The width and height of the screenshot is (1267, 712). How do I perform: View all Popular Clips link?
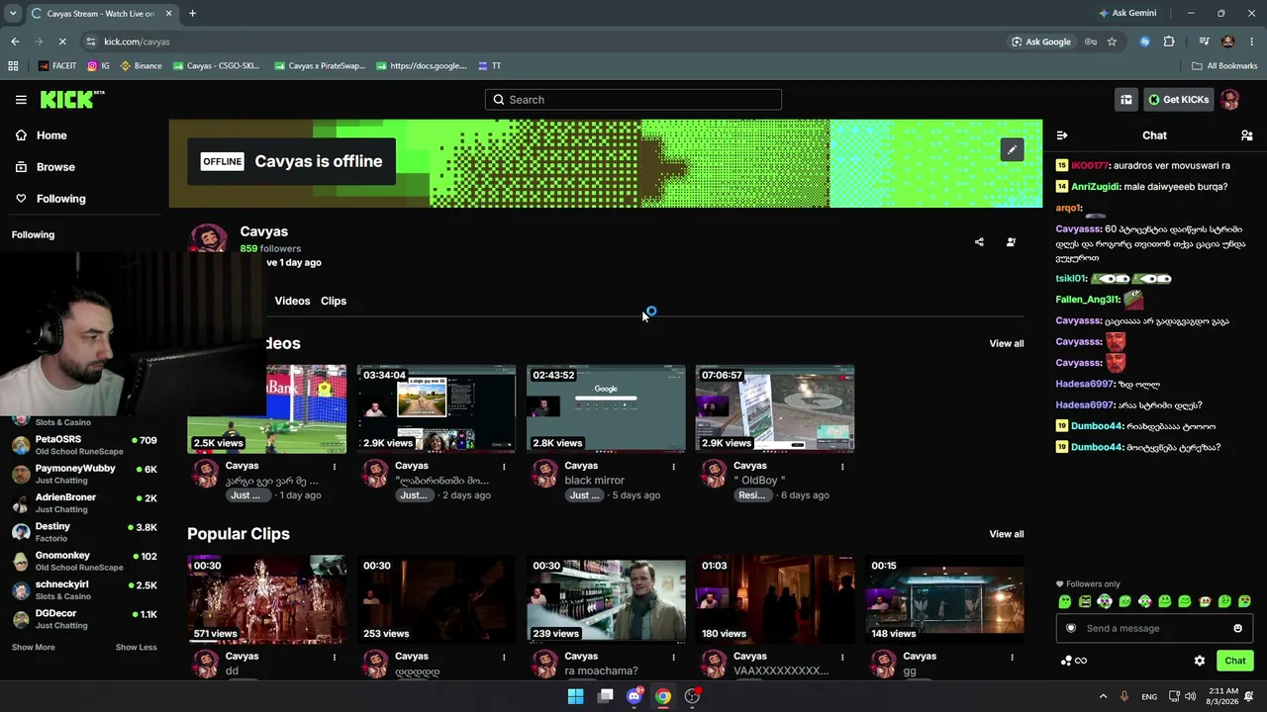[x=1007, y=534]
